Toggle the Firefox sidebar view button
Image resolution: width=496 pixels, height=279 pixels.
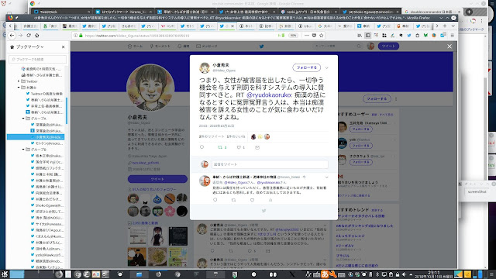[367, 36]
